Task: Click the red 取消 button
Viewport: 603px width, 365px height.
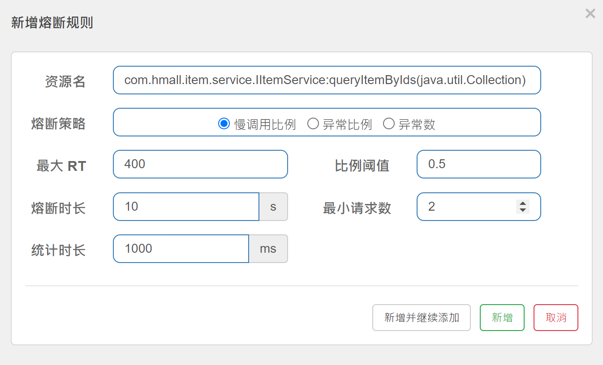Action: pos(556,318)
